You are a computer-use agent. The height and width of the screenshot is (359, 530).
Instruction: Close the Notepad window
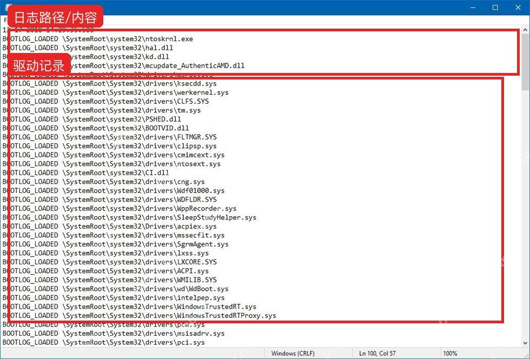click(x=518, y=7)
